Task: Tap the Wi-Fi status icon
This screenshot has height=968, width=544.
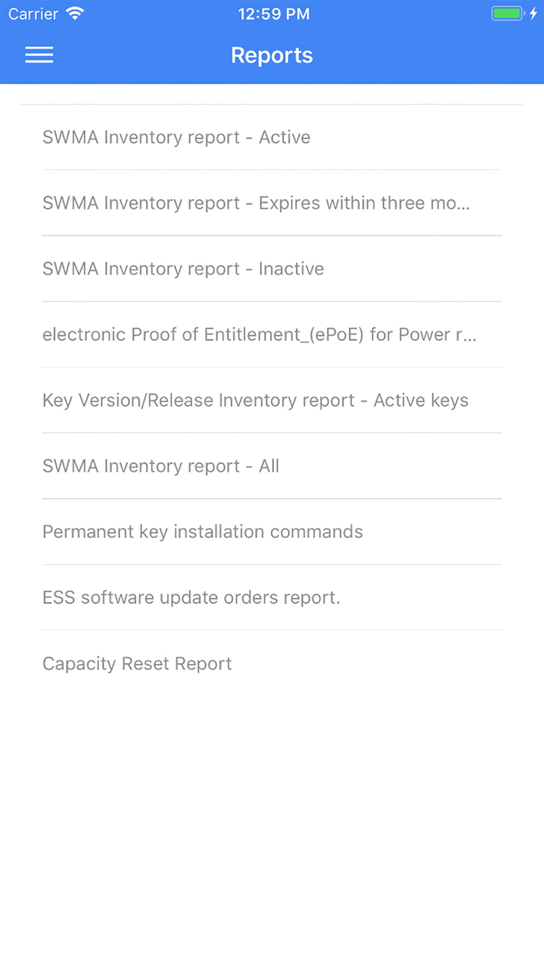Action: [75, 13]
